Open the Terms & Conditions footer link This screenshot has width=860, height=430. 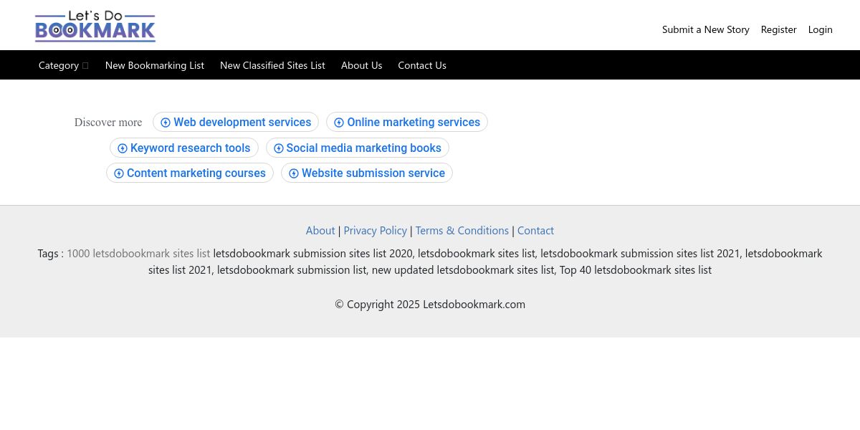(462, 230)
